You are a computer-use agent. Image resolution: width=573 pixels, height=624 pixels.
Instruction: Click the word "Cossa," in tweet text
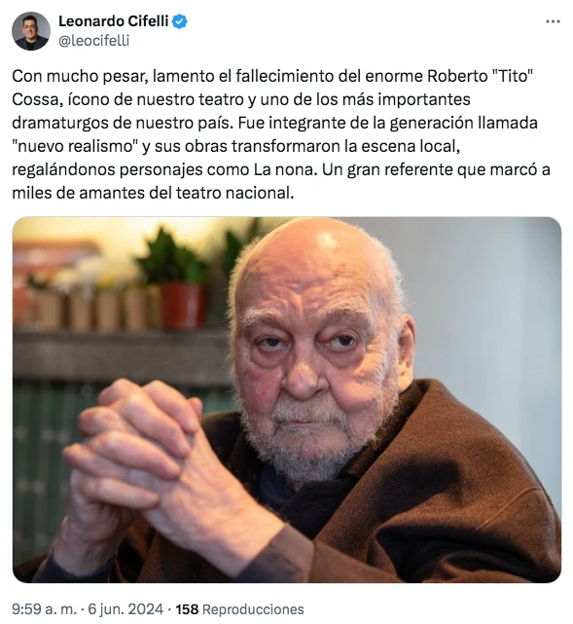click(35, 99)
